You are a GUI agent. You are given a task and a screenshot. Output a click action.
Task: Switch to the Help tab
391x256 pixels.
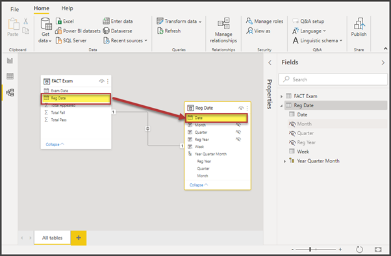68,8
